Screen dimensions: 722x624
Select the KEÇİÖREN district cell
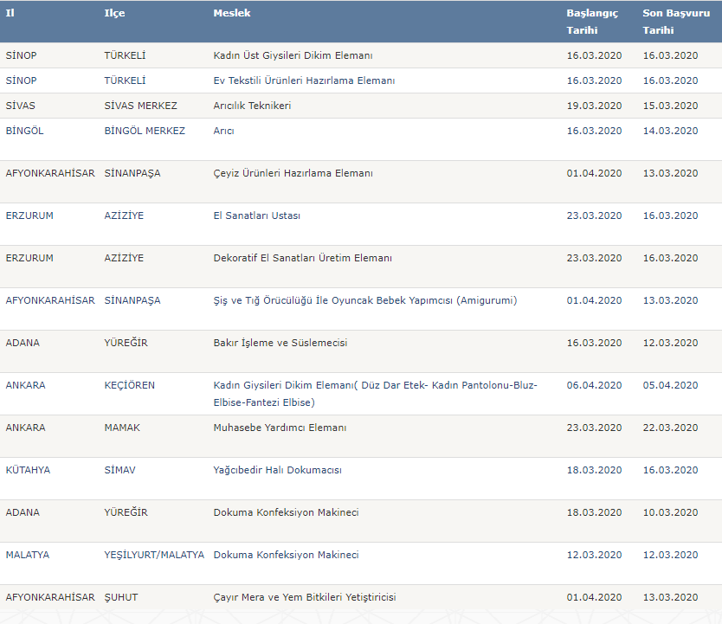click(129, 385)
